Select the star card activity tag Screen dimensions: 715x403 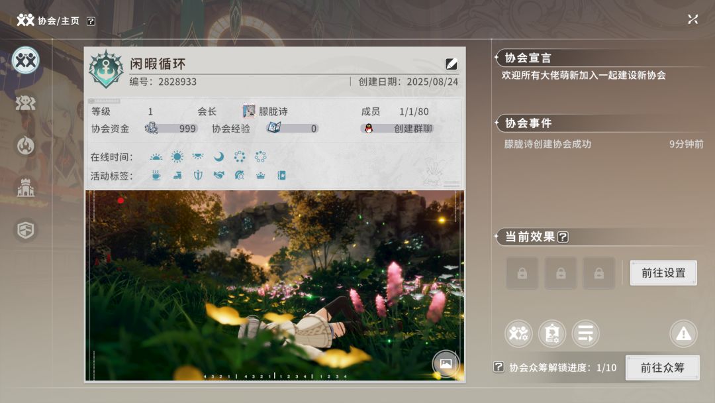[281, 176]
